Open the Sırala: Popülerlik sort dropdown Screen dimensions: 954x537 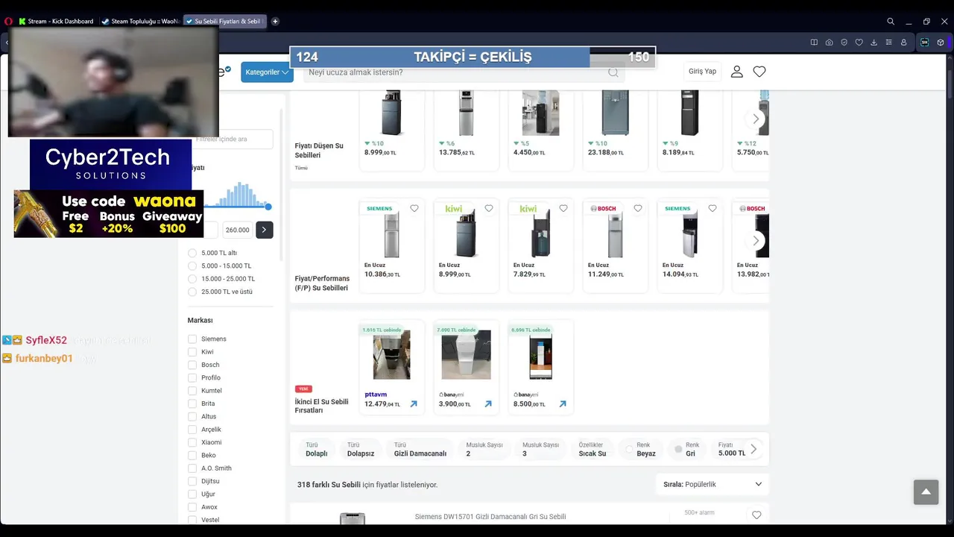pyautogui.click(x=713, y=484)
